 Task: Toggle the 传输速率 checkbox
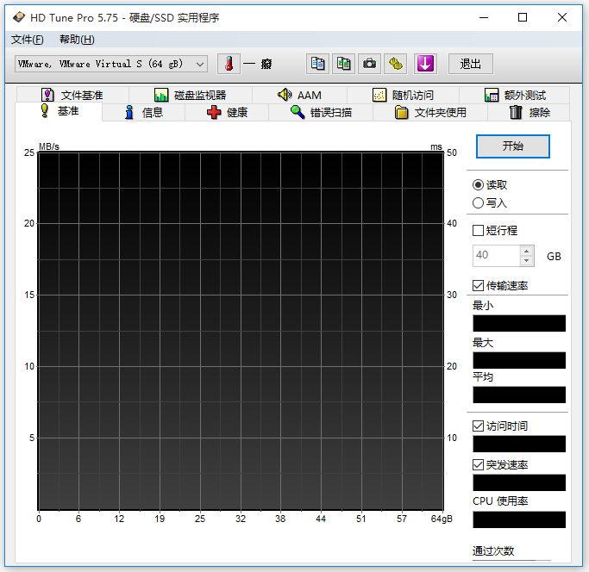pos(479,286)
